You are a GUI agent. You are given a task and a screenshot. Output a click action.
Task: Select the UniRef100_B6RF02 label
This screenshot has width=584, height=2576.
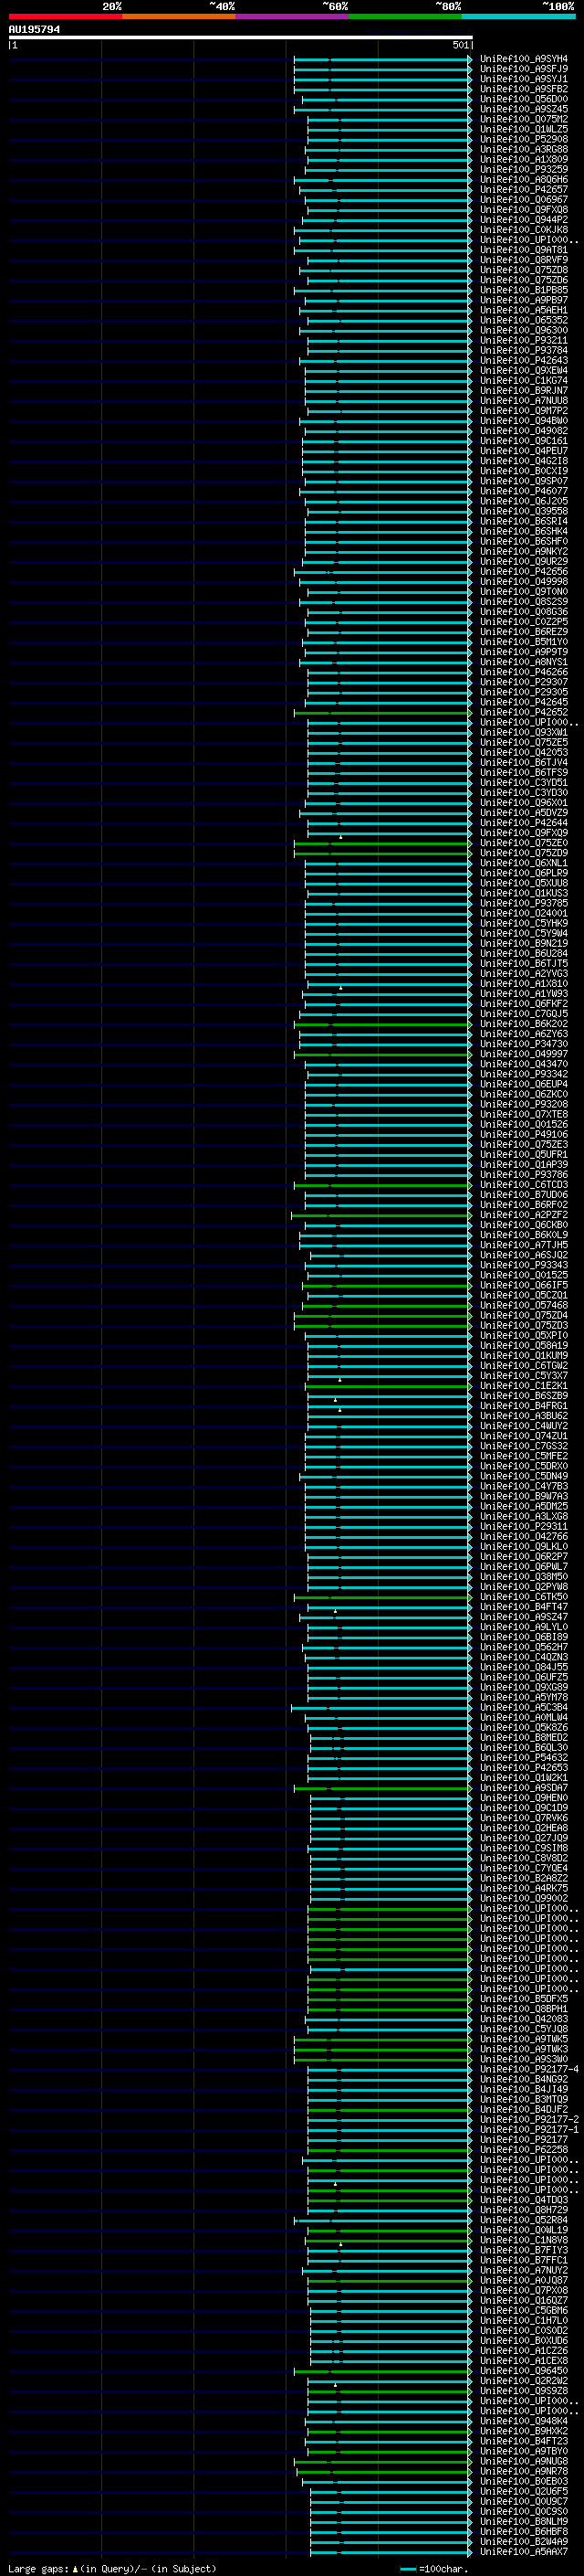[x=523, y=1205]
